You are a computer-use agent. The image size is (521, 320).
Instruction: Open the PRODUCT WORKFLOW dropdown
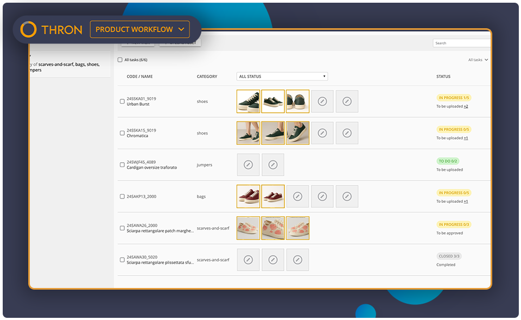(139, 29)
